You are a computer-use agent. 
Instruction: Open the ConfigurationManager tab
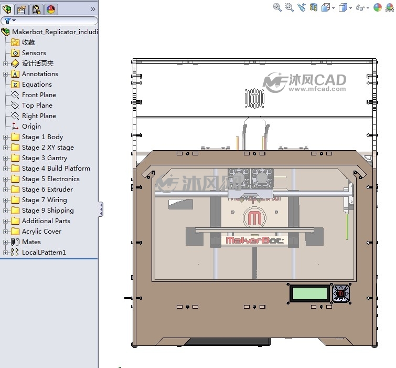pos(36,9)
